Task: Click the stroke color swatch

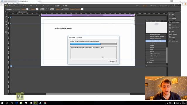Action: 37,9
